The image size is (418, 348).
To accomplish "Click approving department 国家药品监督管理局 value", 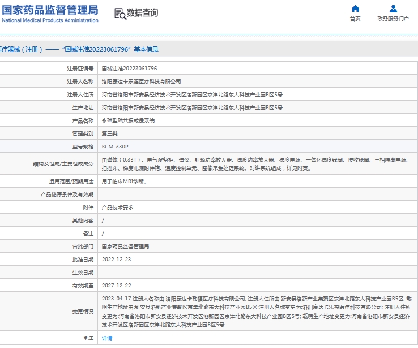I will point(125,247).
